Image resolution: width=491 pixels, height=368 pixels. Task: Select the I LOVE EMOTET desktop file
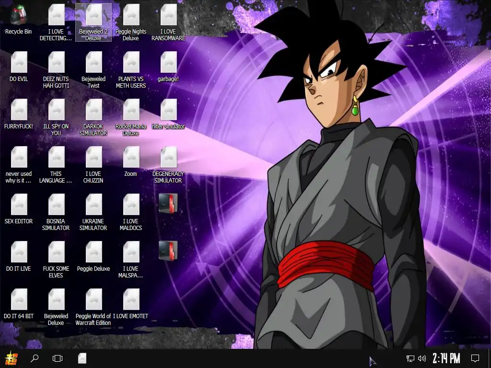click(x=131, y=304)
